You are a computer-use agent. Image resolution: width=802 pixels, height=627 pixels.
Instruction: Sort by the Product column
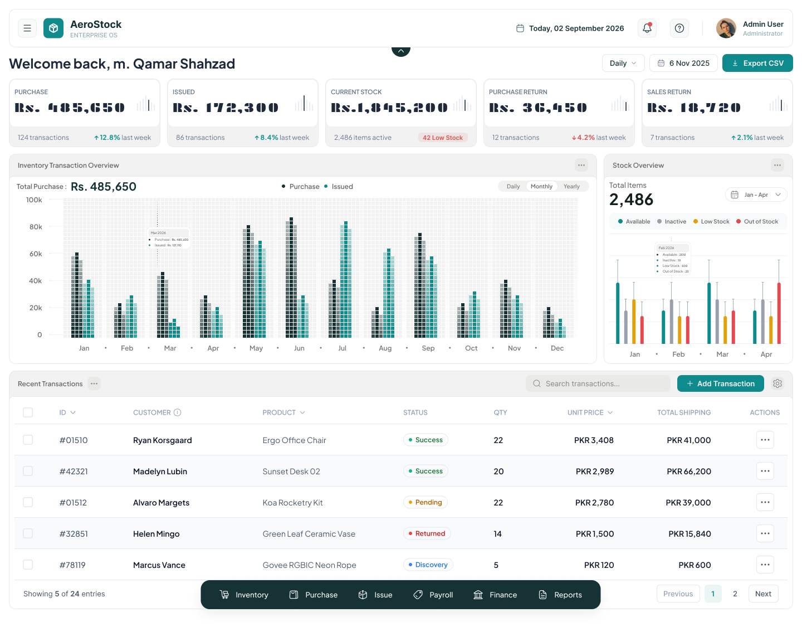[284, 412]
